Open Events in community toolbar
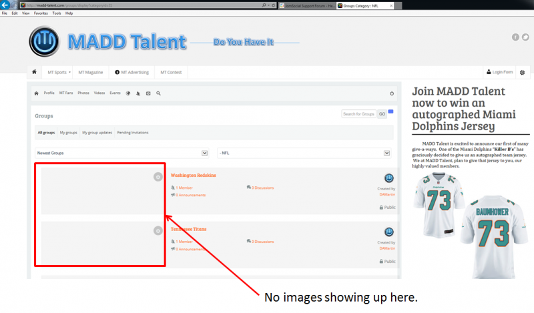The width and height of the screenshot is (534, 313). [115, 93]
